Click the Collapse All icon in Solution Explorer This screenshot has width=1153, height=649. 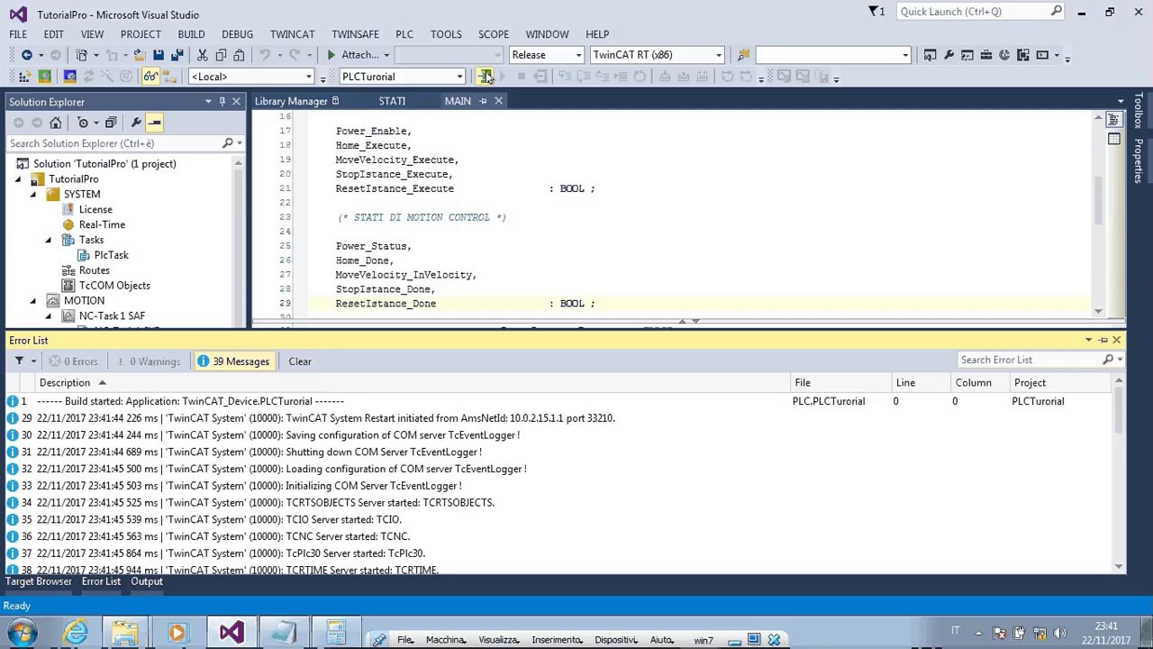pyautogui.click(x=111, y=123)
